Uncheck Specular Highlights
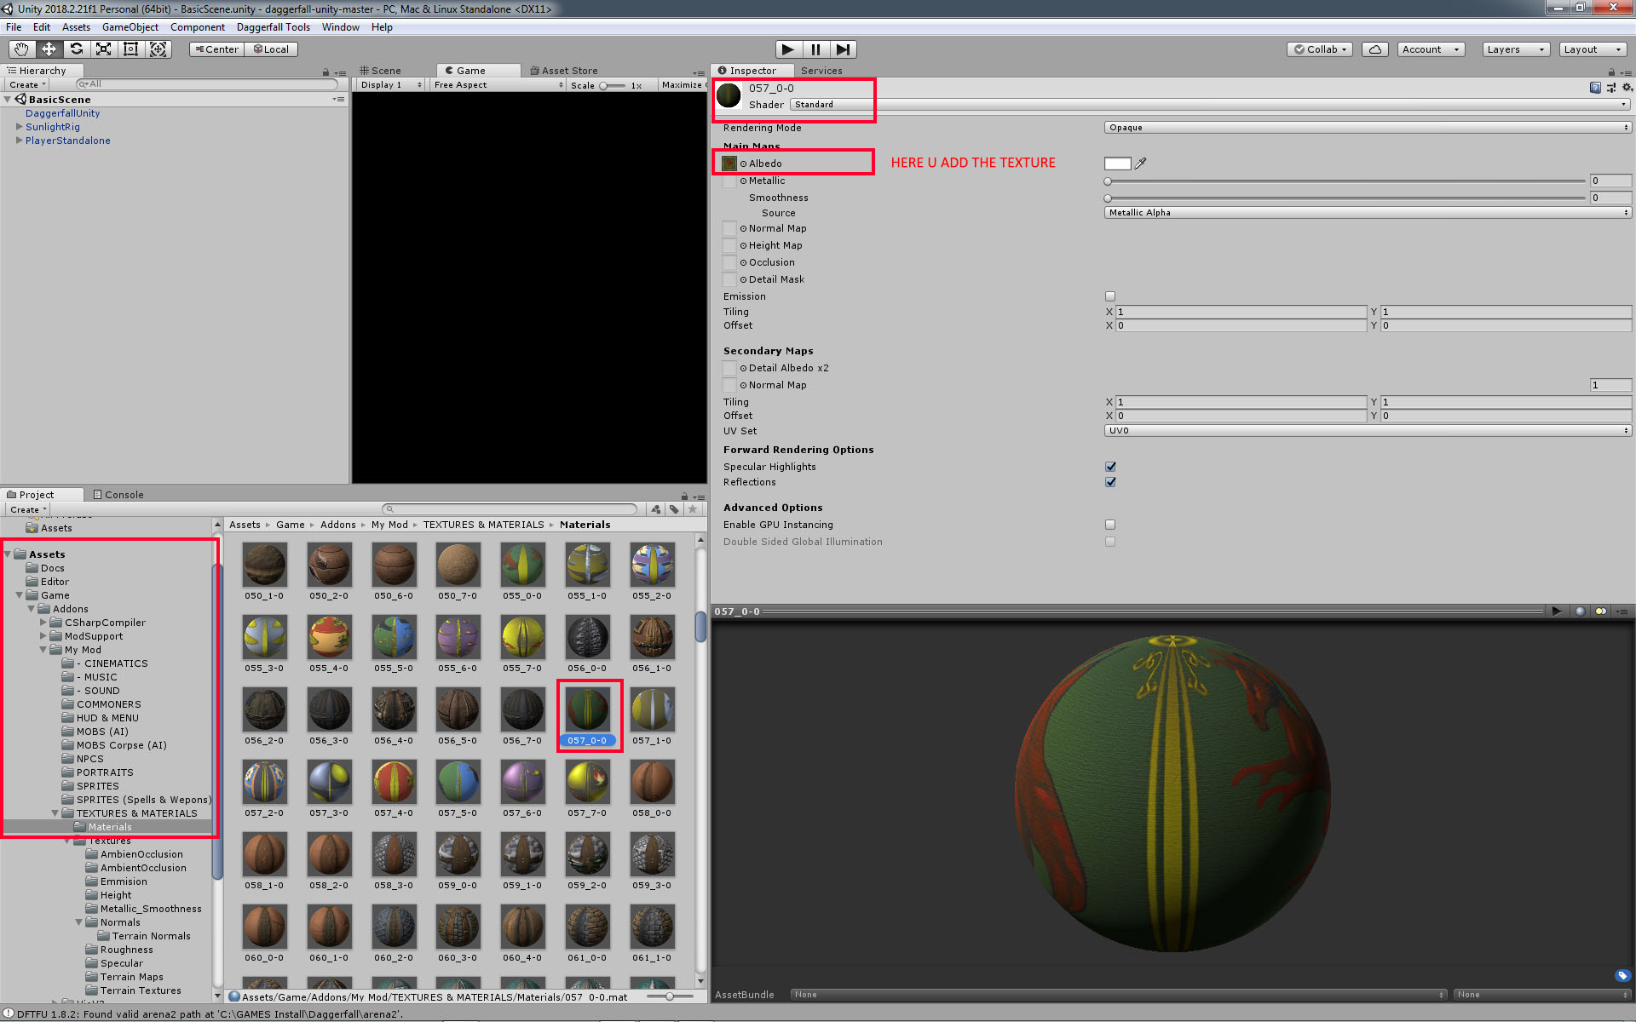The height and width of the screenshot is (1022, 1636). 1110,467
